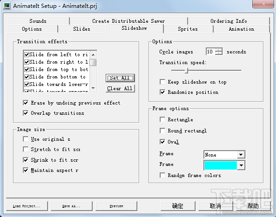Uncheck Shrink to fit screen
The height and width of the screenshot is (217, 276).
point(26,160)
